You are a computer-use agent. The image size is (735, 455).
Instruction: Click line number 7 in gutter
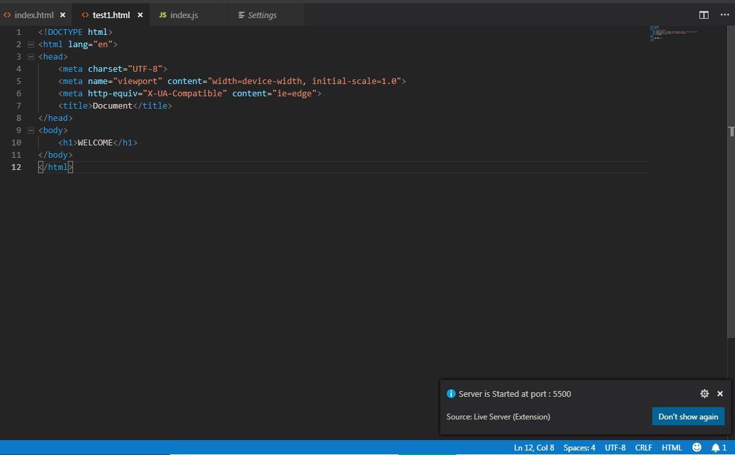point(18,106)
